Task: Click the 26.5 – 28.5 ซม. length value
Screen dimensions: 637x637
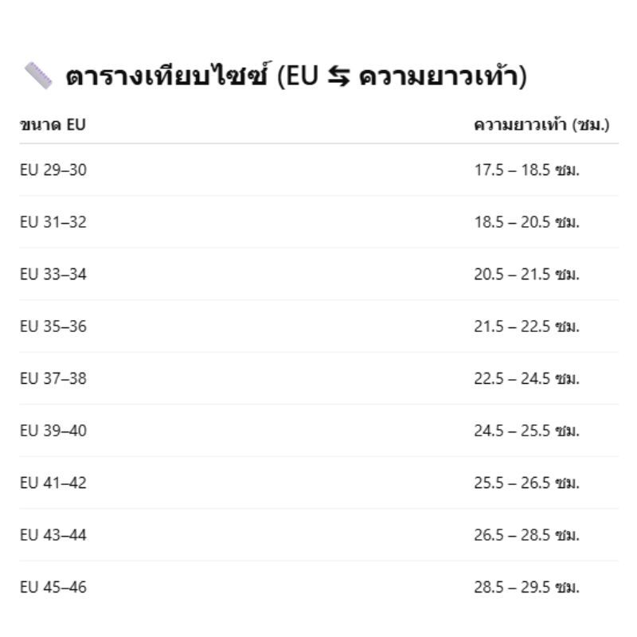Action: point(526,535)
